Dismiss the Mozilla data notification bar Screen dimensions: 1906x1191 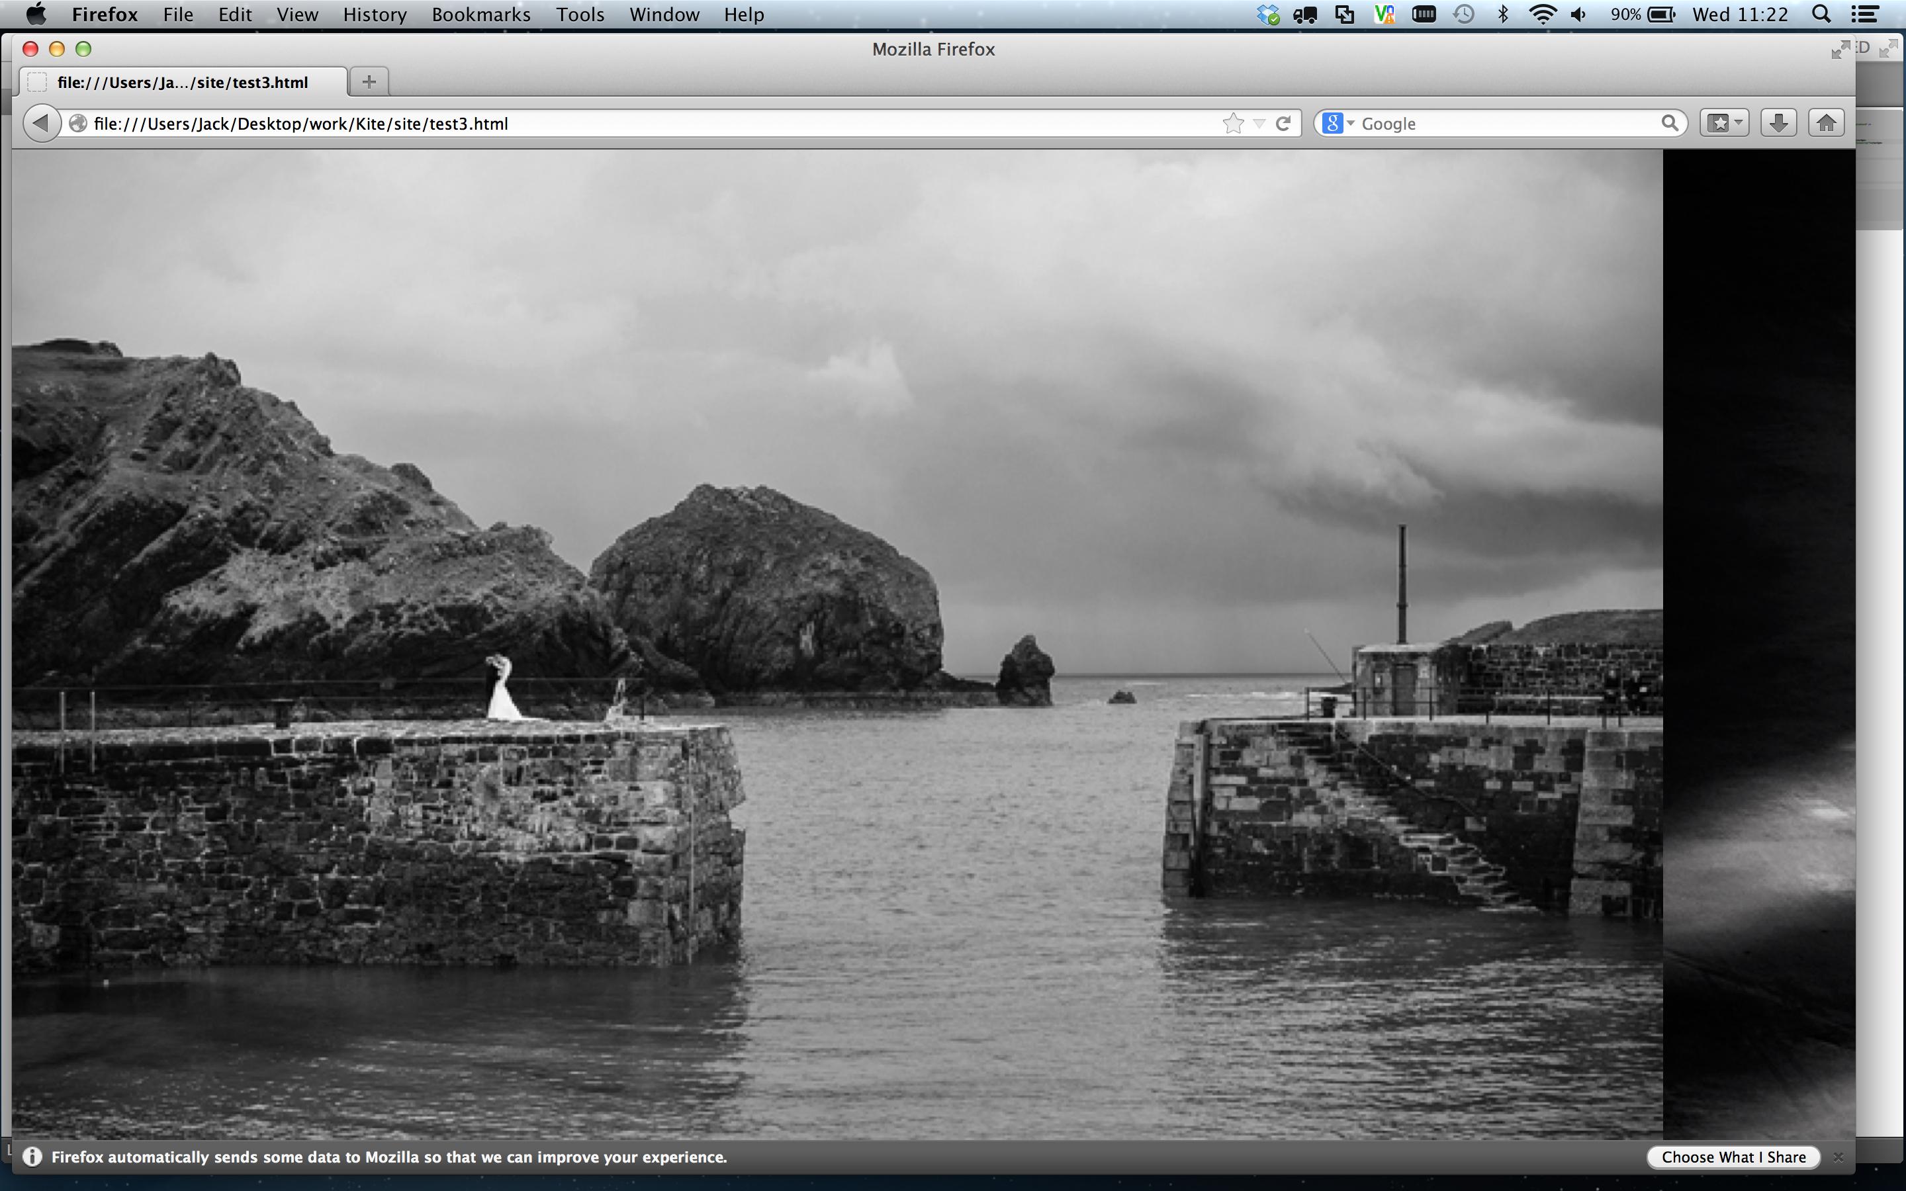click(1838, 1157)
